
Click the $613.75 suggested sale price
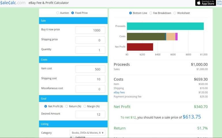tap(192, 117)
